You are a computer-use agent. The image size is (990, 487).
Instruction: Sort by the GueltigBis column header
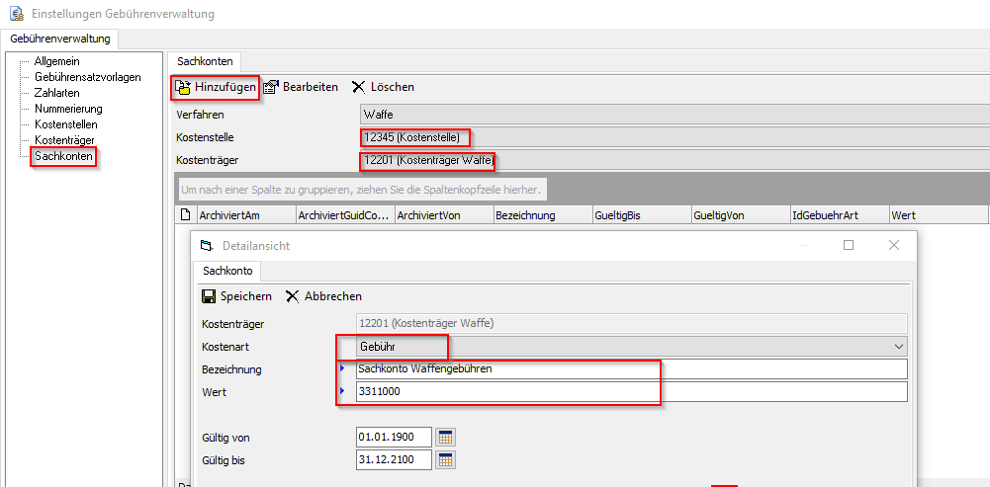point(641,214)
